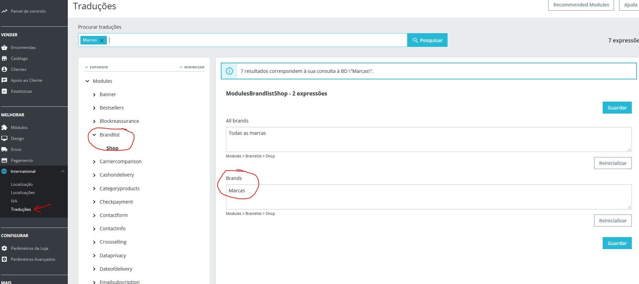Open Localizações submenu item

[x=23, y=193]
